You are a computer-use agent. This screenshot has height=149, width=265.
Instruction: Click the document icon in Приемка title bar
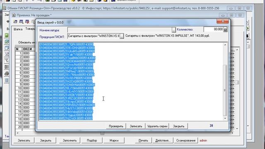[14, 15]
